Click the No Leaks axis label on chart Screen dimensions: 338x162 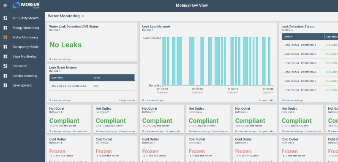click(x=155, y=85)
